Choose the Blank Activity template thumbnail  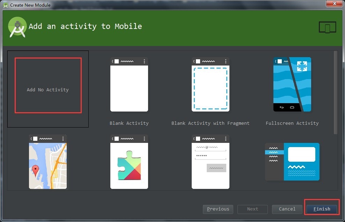(x=129, y=84)
